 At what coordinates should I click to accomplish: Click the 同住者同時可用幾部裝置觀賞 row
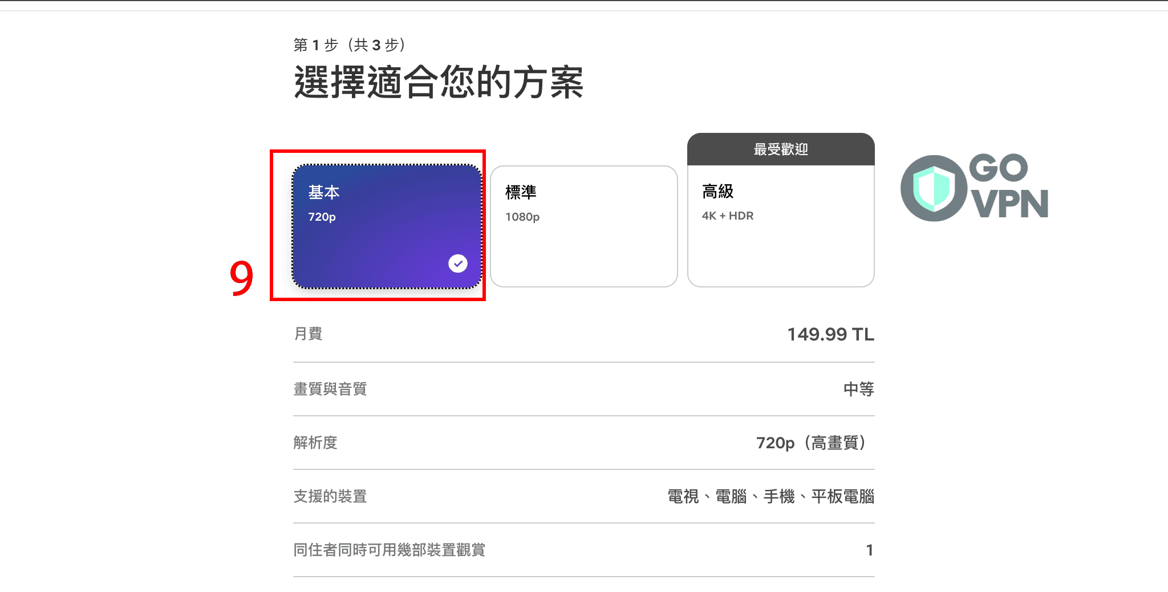390,550
